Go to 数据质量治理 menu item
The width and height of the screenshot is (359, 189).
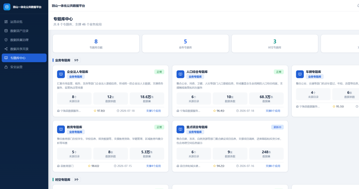(x=24, y=40)
